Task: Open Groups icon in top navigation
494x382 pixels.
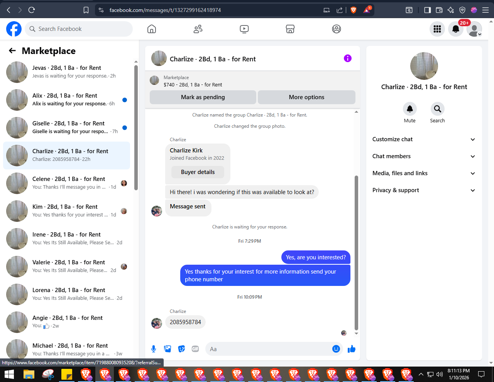Action: coord(337,29)
